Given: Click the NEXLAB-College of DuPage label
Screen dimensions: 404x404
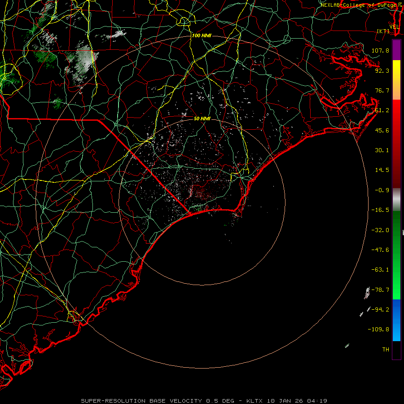Looking at the screenshot, I should (359, 5).
